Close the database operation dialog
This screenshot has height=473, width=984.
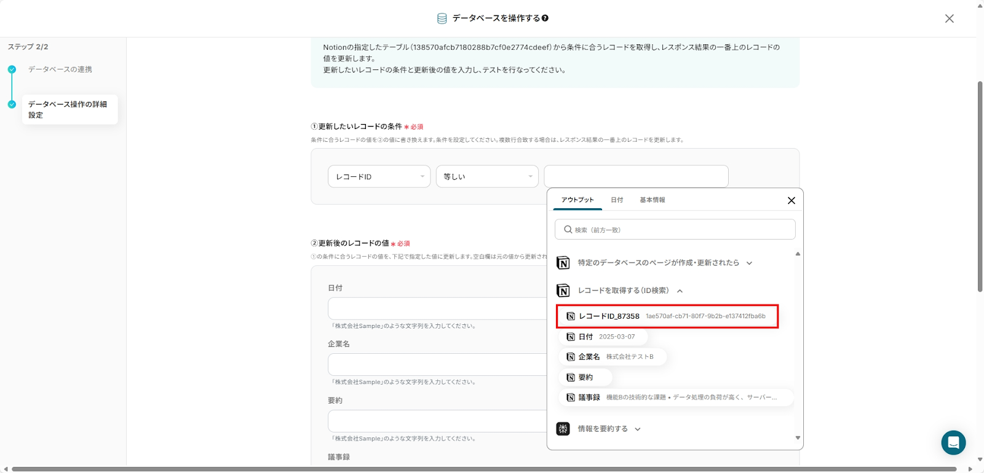click(x=949, y=18)
